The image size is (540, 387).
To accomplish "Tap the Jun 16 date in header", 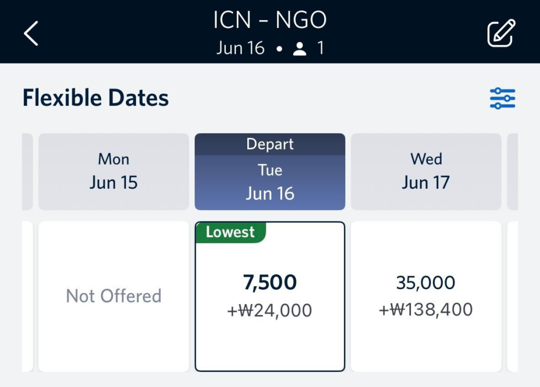I will pos(240,49).
